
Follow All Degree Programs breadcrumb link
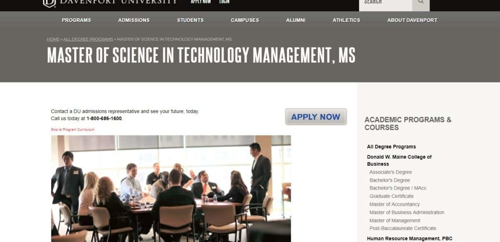88,39
